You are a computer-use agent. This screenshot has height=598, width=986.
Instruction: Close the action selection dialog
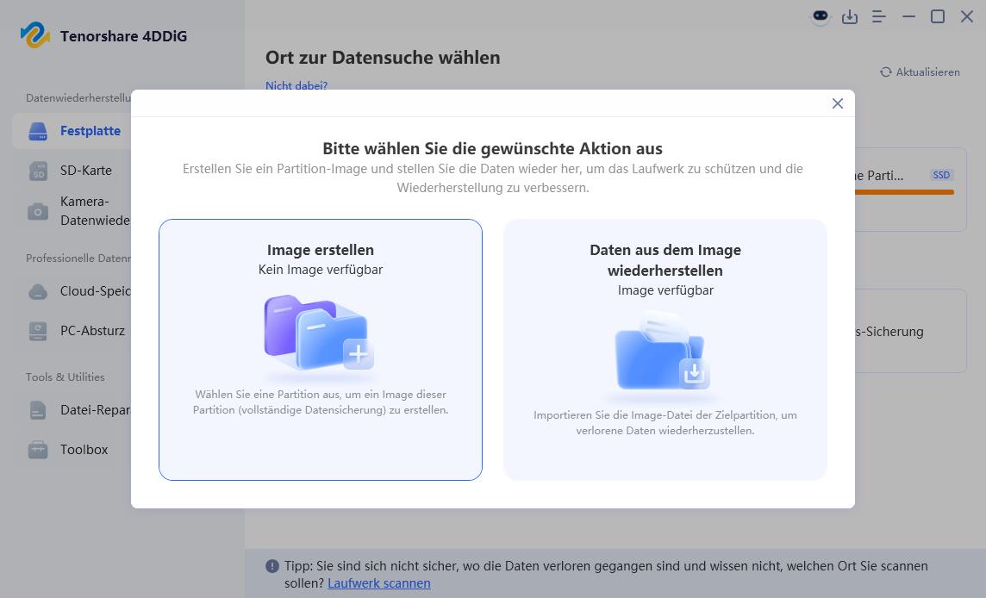point(837,103)
